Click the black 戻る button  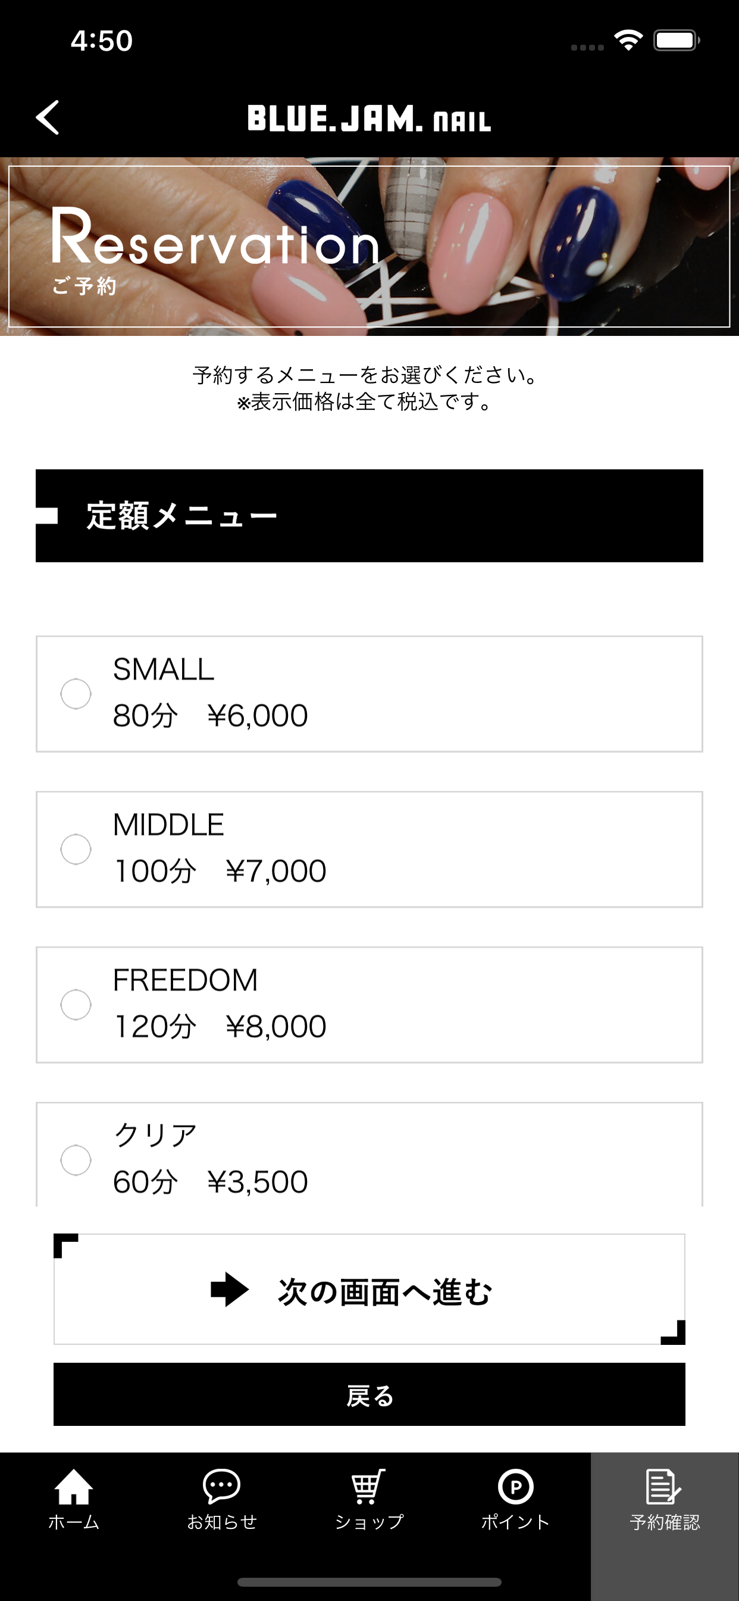(x=369, y=1395)
